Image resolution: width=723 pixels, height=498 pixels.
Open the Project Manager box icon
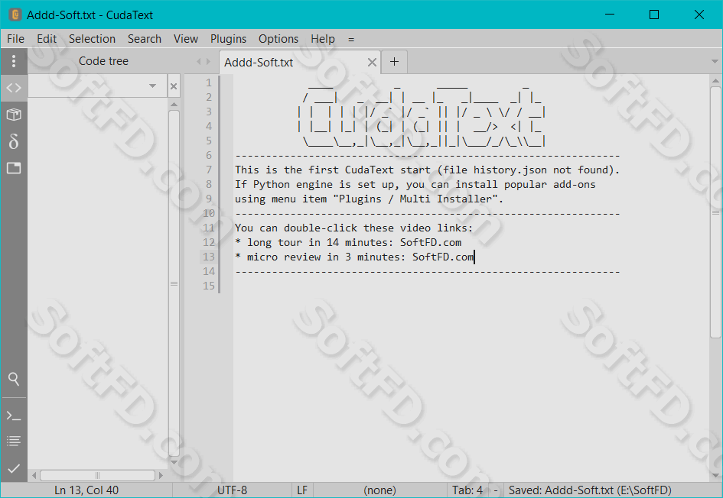click(14, 114)
